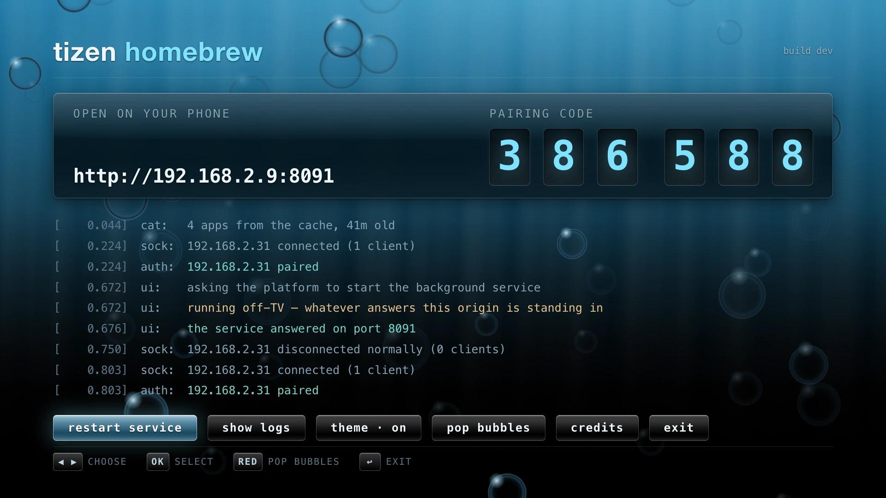Select the cache apps log entry

pos(225,225)
